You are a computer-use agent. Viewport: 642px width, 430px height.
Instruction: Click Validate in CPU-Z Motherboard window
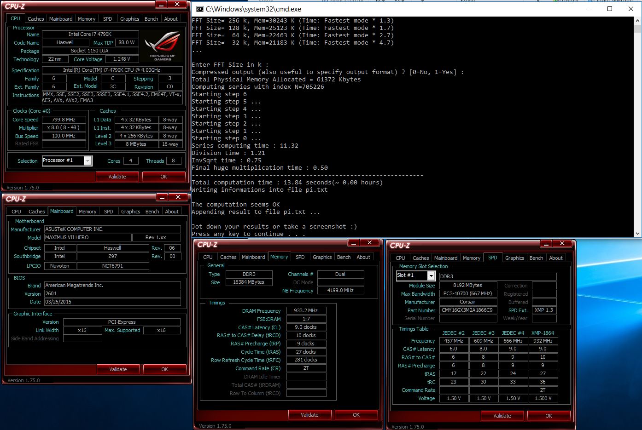[118, 369]
